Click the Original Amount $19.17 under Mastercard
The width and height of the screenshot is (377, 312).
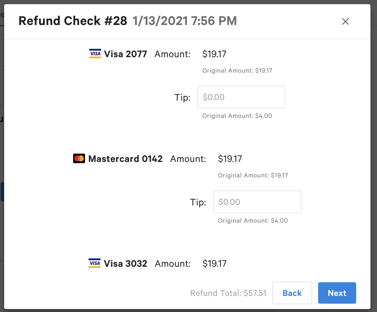click(x=253, y=175)
